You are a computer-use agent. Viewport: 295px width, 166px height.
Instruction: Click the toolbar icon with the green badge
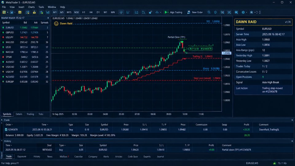pyautogui.click(x=41, y=12)
